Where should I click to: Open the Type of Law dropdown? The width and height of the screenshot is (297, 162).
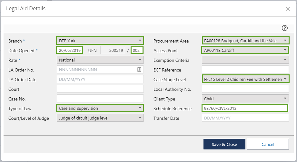click(100, 108)
